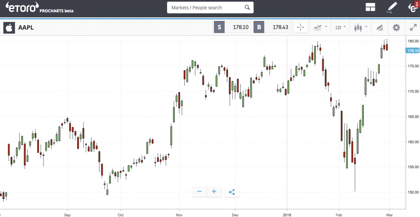Open the eToro notifications icon
The width and height of the screenshot is (420, 217).
pos(413,7)
